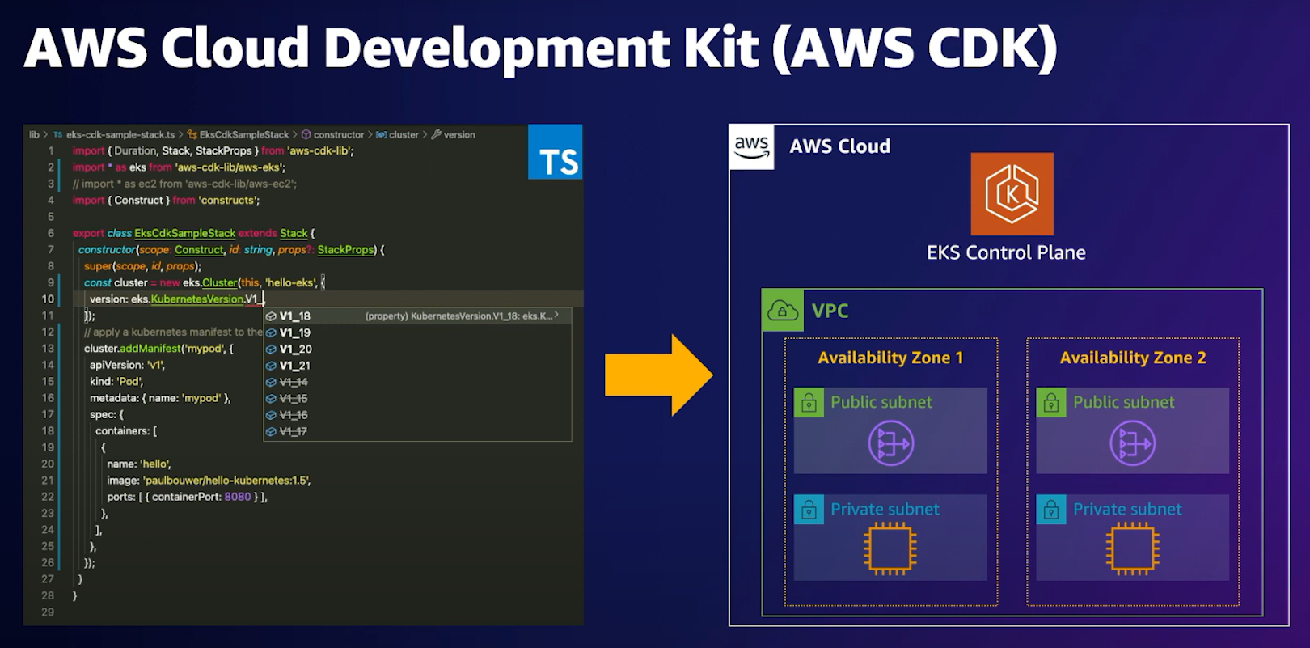Click 'Availability Zone 1' heading
The width and height of the screenshot is (1310, 648).
(x=890, y=358)
